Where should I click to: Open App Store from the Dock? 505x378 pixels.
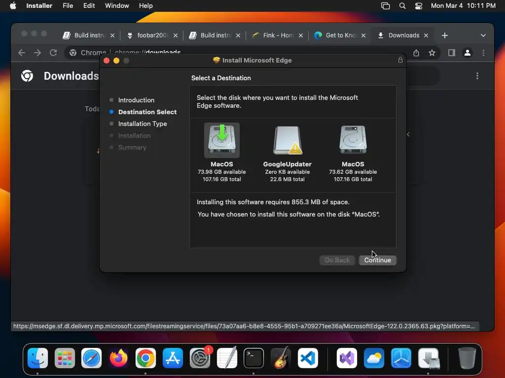point(173,358)
